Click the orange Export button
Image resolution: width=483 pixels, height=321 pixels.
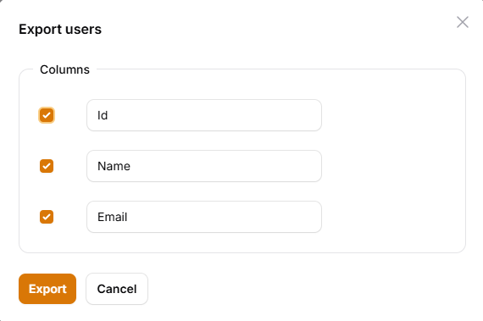tap(47, 289)
